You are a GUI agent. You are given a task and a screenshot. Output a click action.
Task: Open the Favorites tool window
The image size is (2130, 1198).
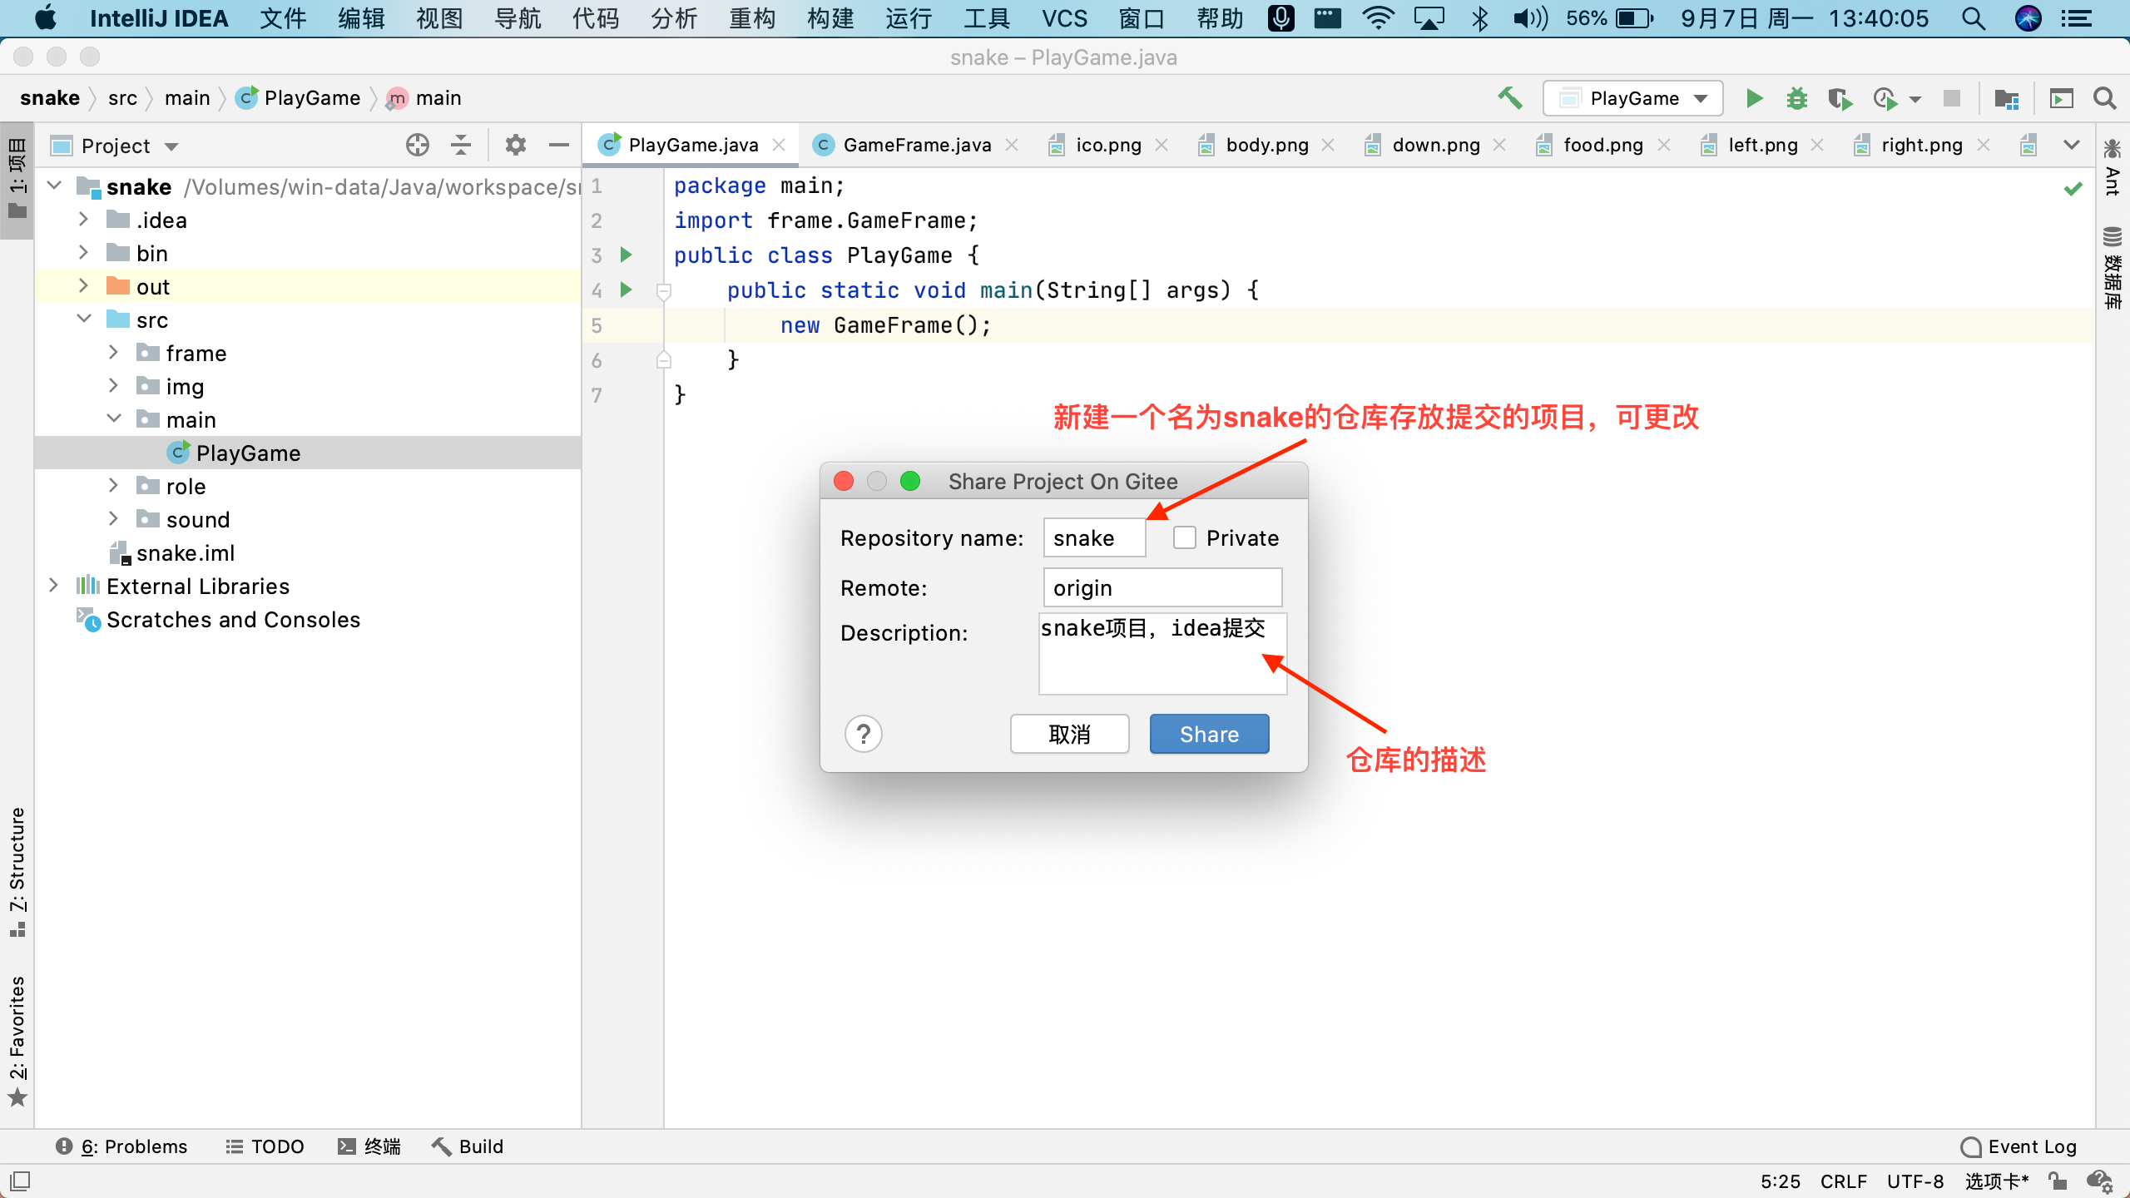point(17,1042)
